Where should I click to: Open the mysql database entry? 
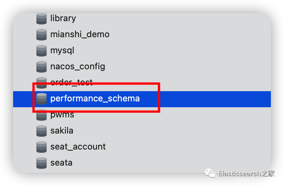(62, 50)
